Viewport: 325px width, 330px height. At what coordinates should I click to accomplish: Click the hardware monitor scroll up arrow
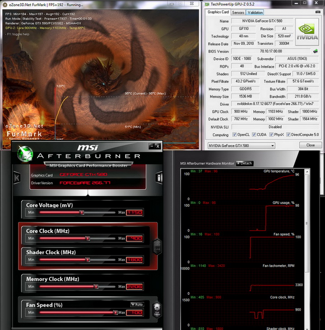[307, 172]
